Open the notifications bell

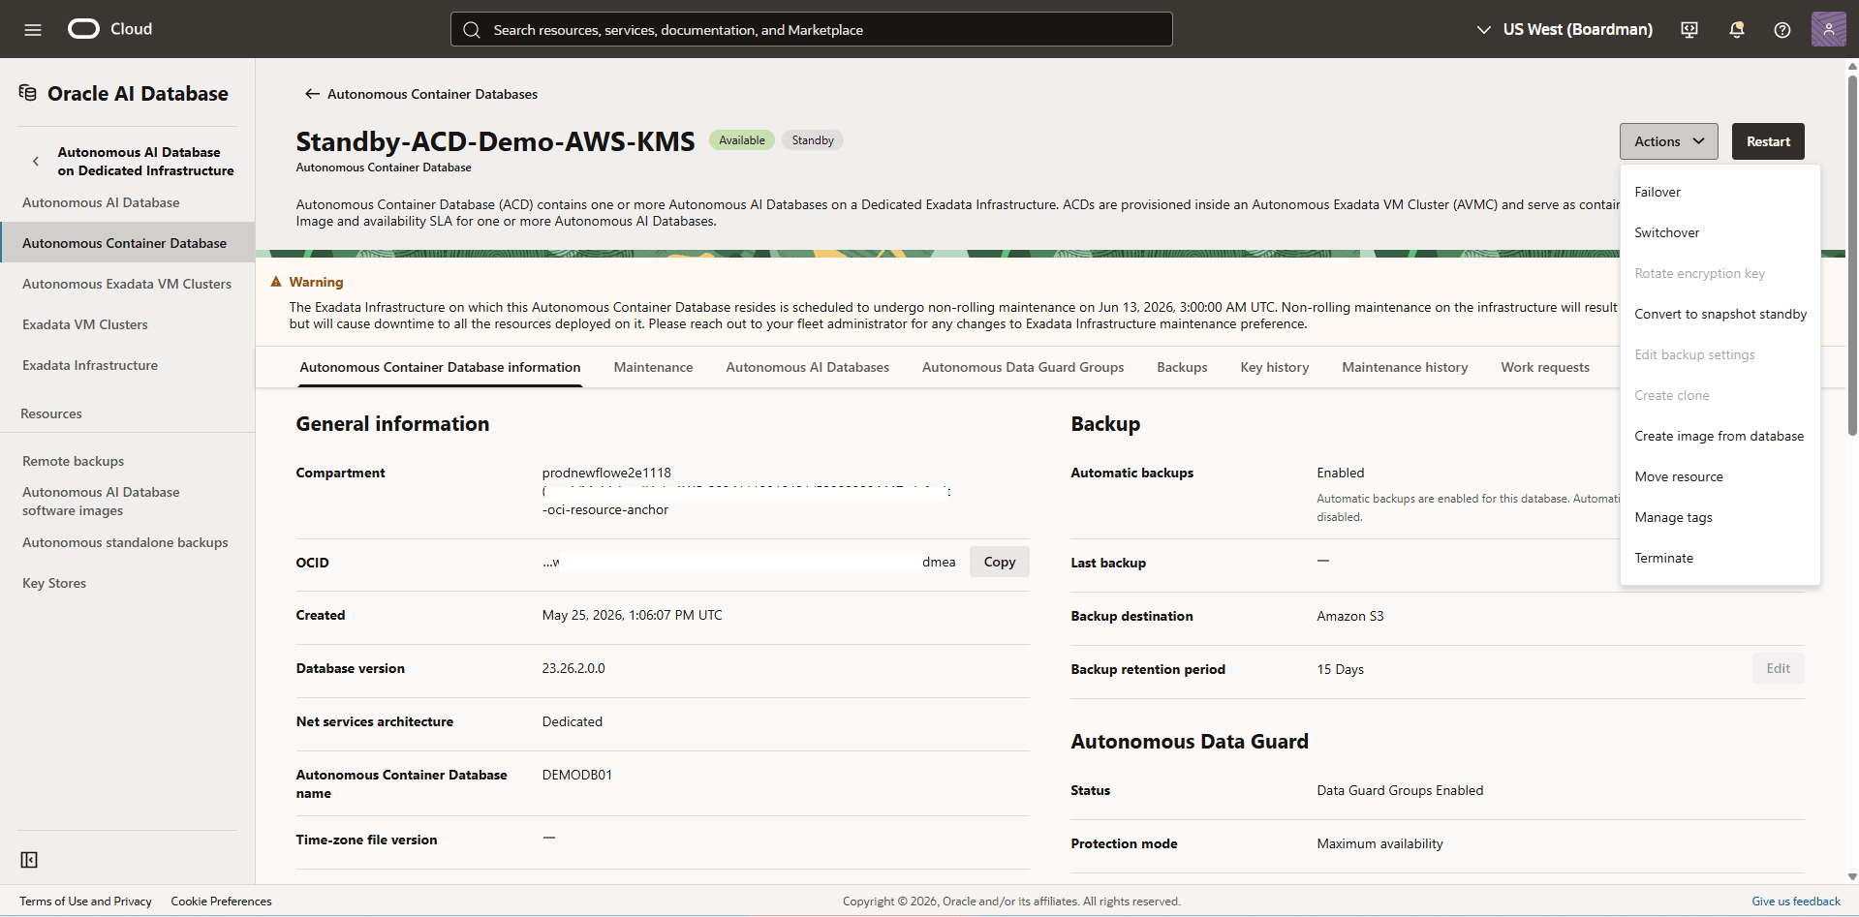tap(1737, 30)
